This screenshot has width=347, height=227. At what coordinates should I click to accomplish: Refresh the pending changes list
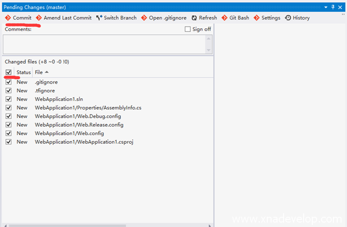194,18
